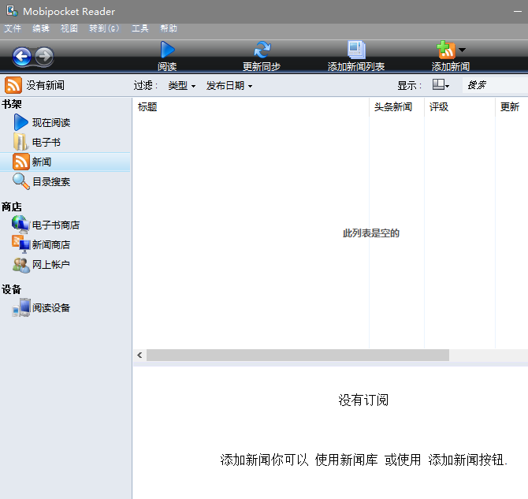
Task: Click the 添加新闻 RSS plus icon
Action: [446, 50]
